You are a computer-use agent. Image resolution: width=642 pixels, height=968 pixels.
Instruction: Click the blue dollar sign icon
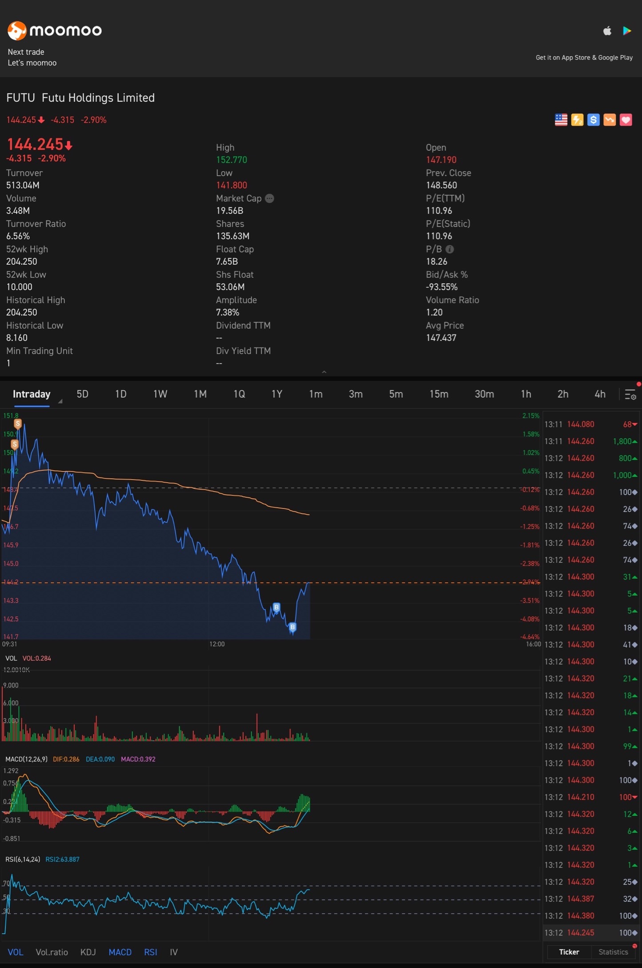point(593,120)
